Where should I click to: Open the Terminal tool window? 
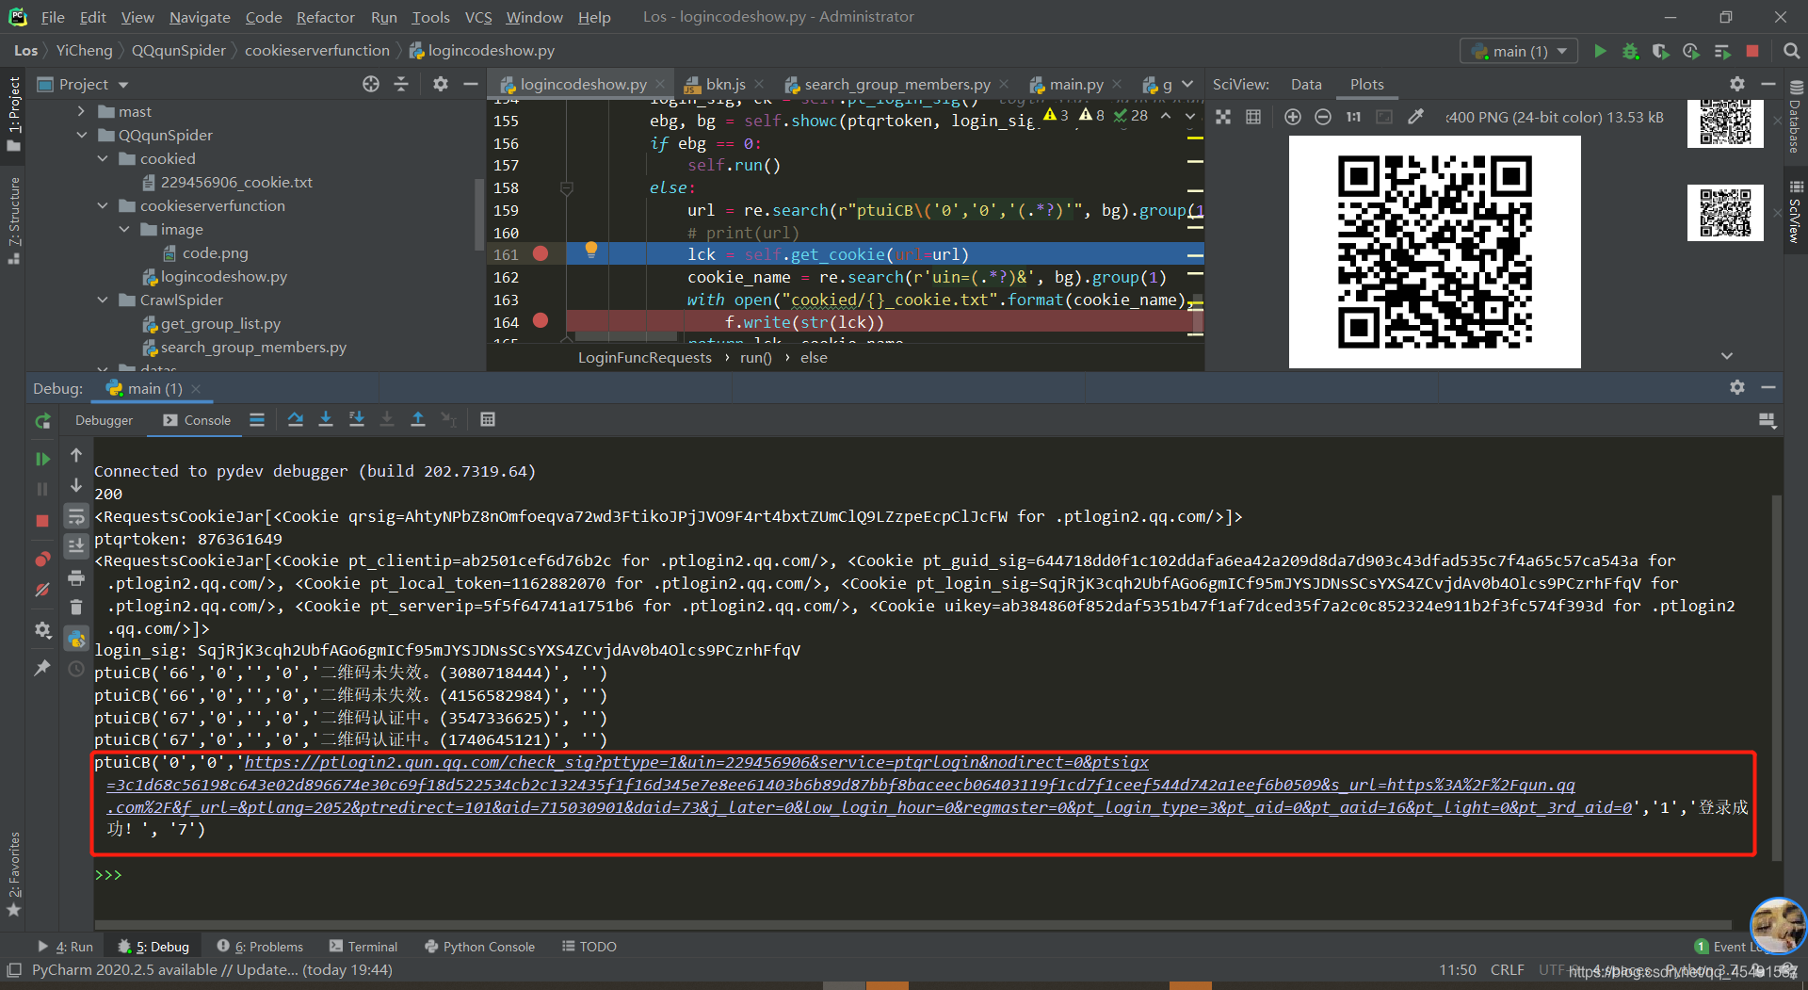(363, 947)
